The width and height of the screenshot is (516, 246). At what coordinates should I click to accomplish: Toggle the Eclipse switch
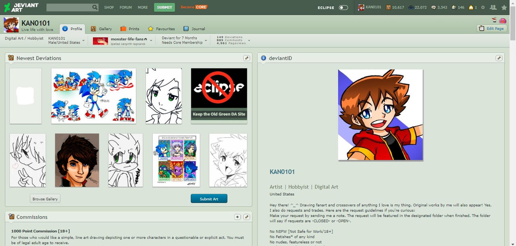click(343, 7)
